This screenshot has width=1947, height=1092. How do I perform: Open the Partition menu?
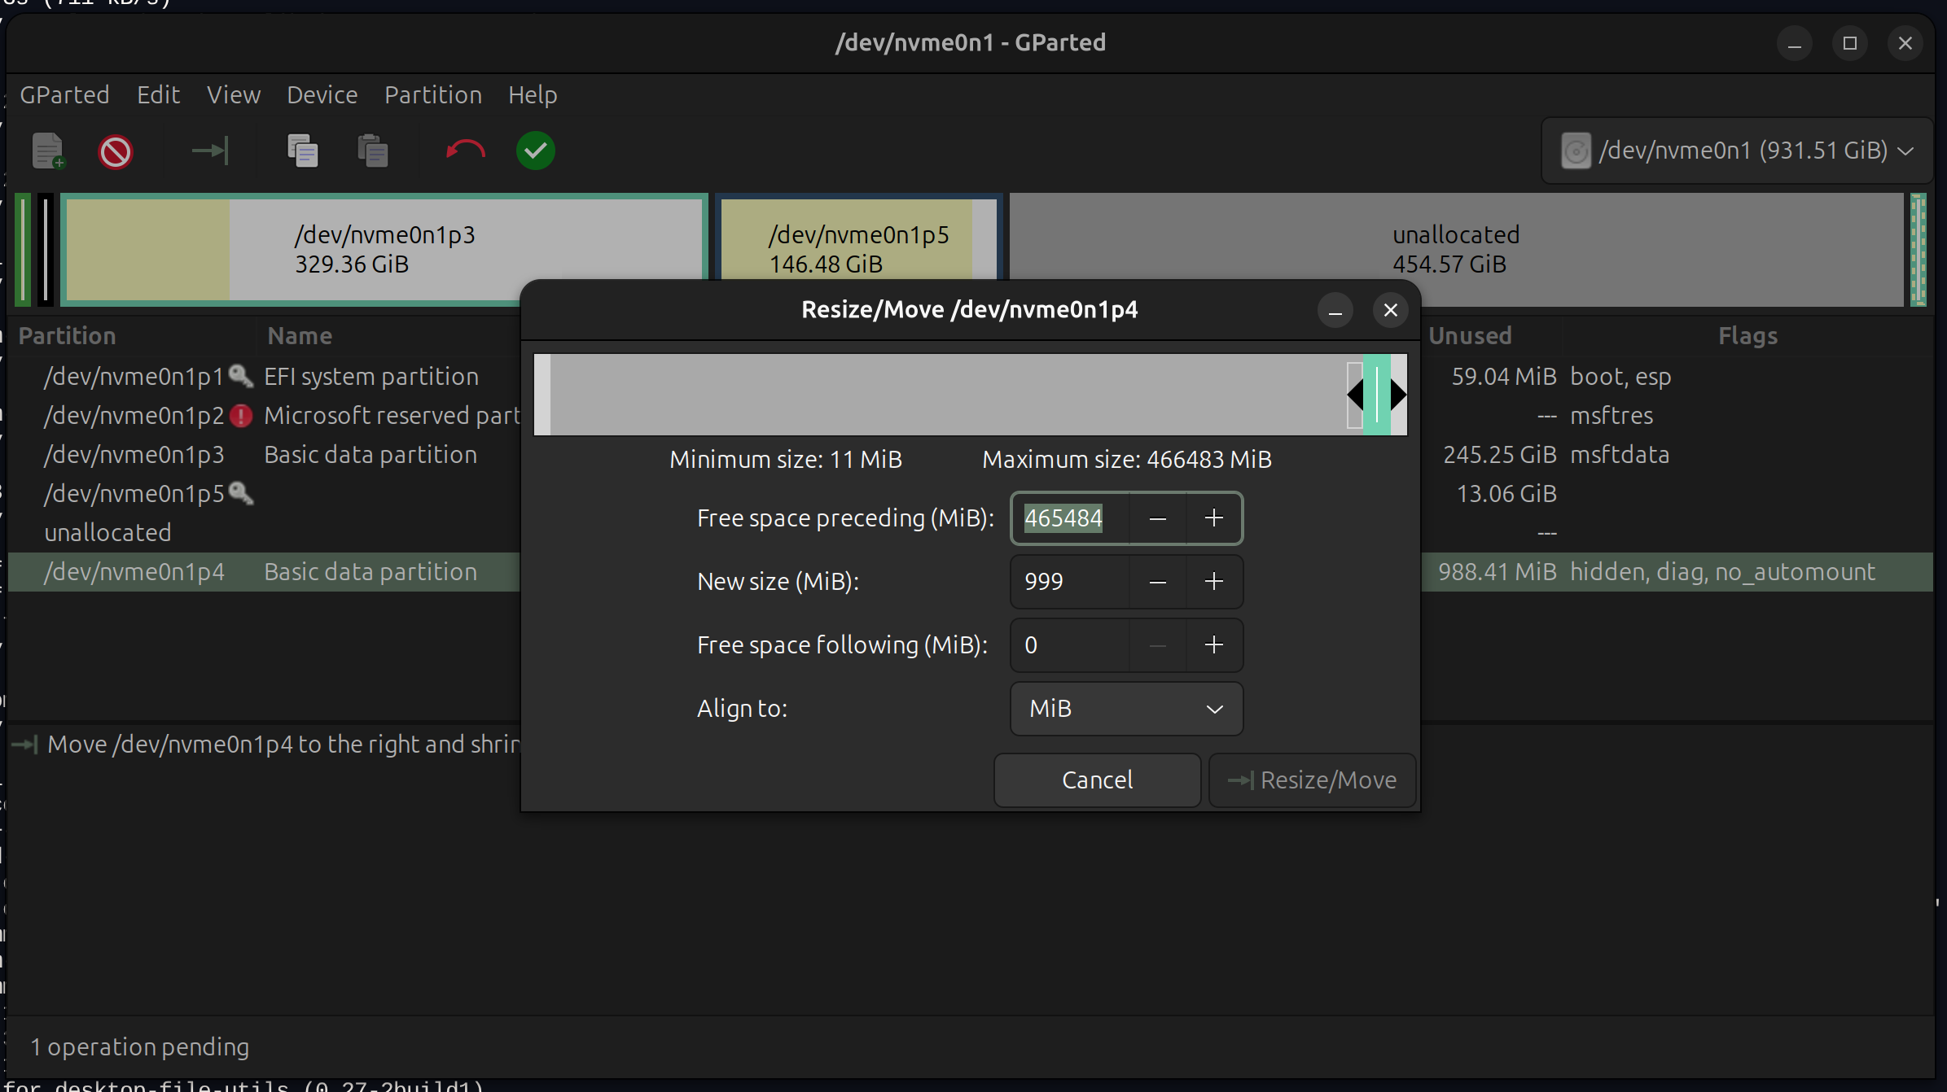433,95
